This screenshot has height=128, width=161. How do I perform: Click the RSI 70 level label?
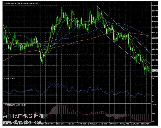coord(153,85)
